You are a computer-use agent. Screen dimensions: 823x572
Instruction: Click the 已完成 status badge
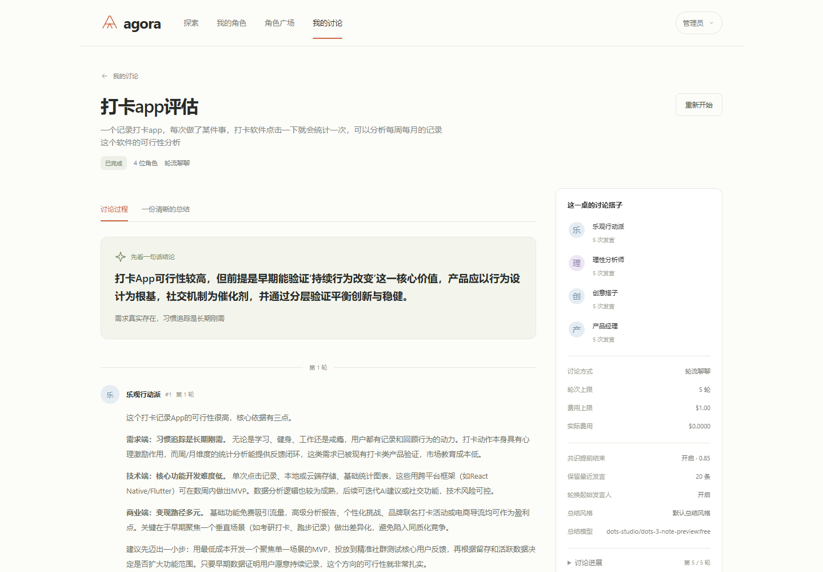[114, 163]
